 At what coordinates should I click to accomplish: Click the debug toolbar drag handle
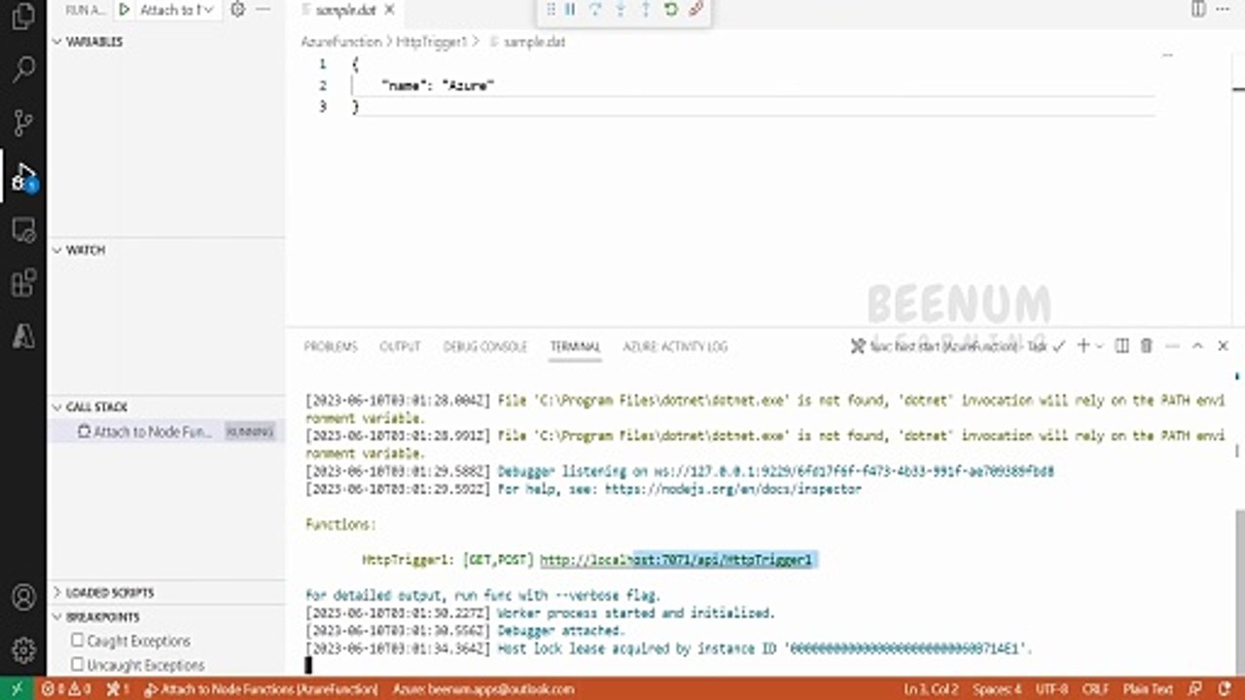pyautogui.click(x=550, y=10)
